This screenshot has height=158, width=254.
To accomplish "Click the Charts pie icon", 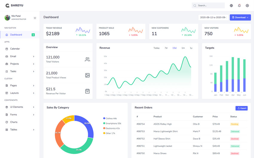I will 7,122.
